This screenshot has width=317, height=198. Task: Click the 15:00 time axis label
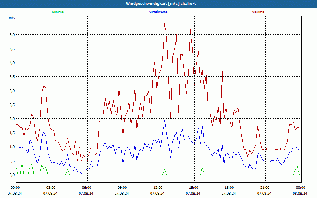pyautogui.click(x=194, y=188)
